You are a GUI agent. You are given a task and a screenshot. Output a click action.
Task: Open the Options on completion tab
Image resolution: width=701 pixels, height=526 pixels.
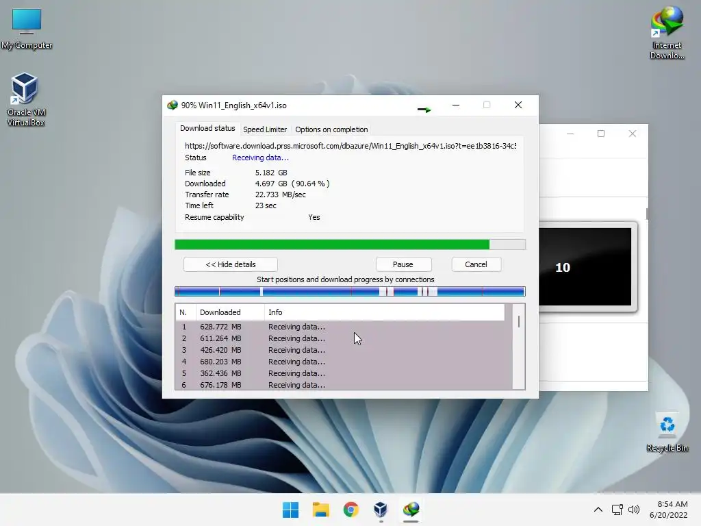[331, 129]
